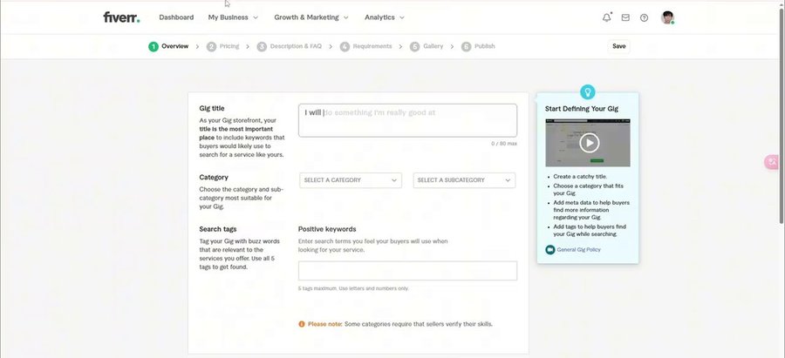
Task: Click the pink translate widget icon
Action: tap(772, 162)
